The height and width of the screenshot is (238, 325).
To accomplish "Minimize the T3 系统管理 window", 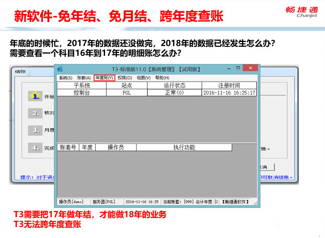I will [x=229, y=68].
